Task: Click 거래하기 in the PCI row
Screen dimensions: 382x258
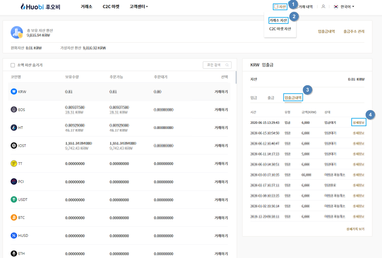Action: [221, 182]
